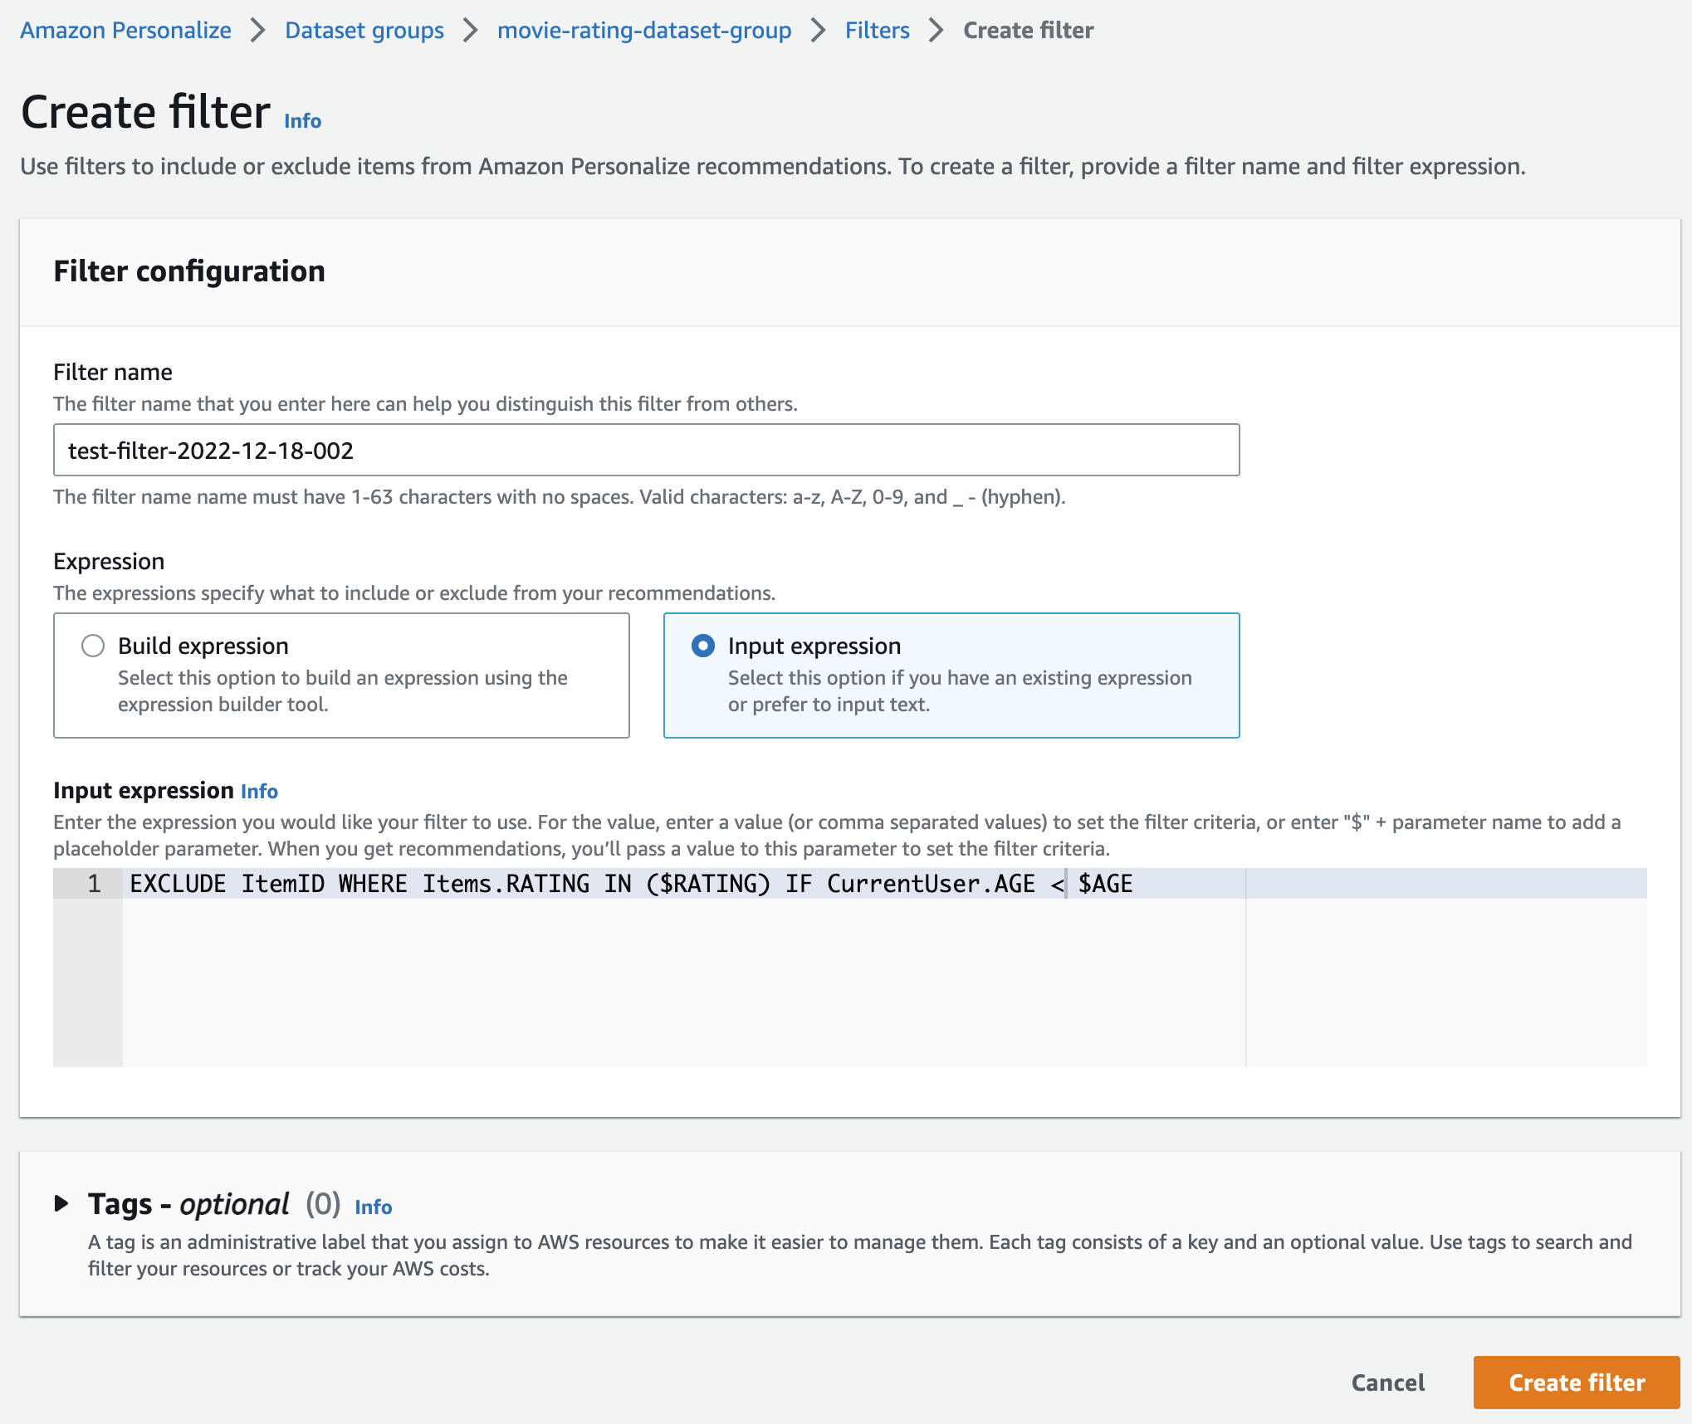Go to movie-rating-dataset-group breadcrumb link
Image resolution: width=1692 pixels, height=1424 pixels.
click(x=643, y=30)
